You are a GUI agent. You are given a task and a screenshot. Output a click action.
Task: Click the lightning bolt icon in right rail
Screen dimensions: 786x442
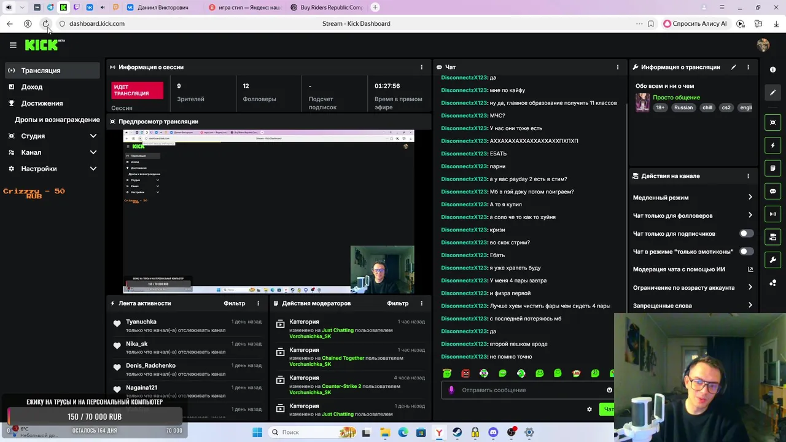coord(773,145)
